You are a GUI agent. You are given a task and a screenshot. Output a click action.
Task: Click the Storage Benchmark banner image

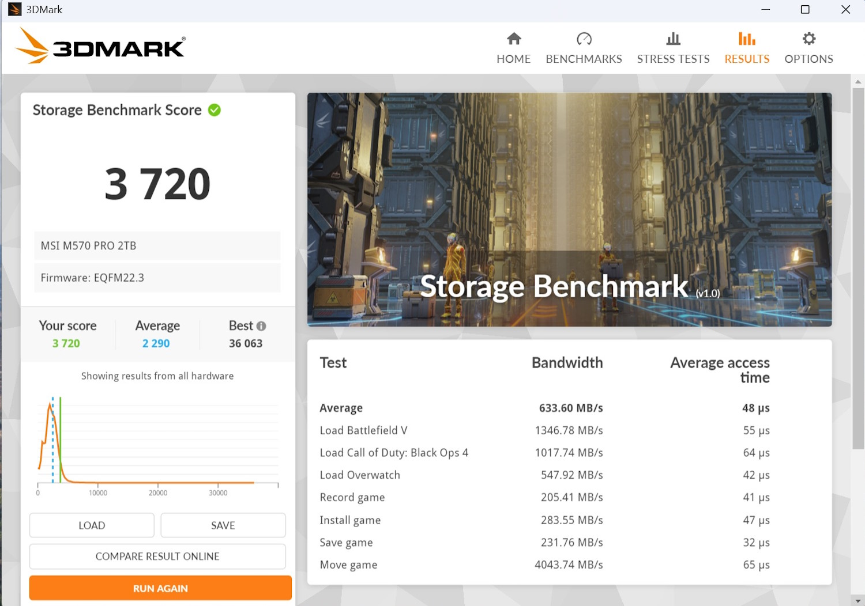coord(569,210)
